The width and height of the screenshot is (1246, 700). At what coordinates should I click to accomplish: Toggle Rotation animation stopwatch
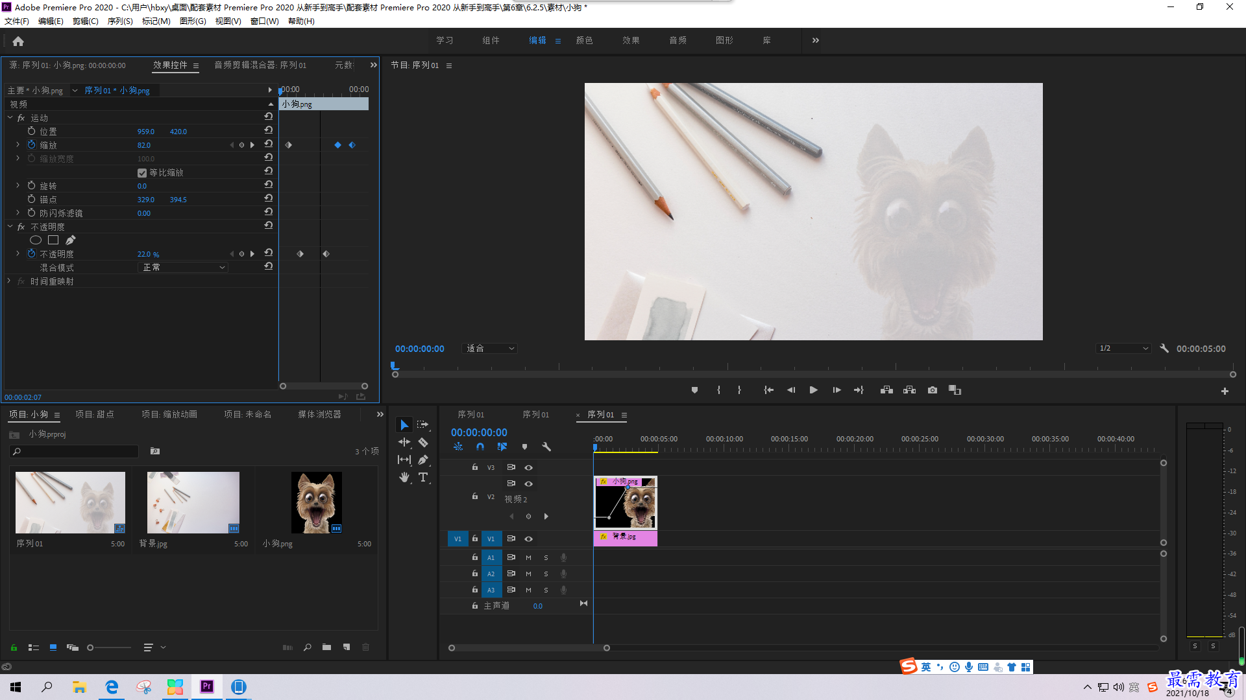coord(31,185)
